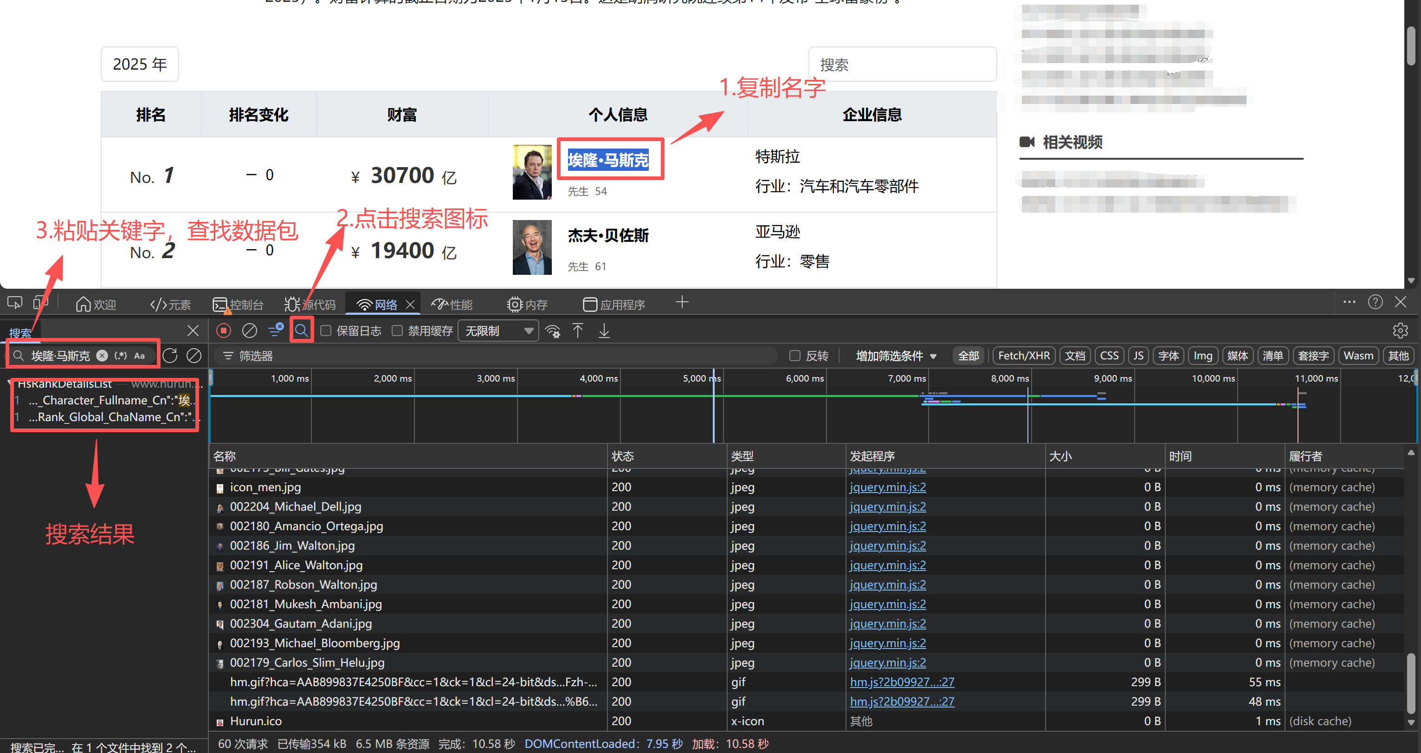
Task: Select the Fetch/XHR filter button
Action: point(1023,356)
